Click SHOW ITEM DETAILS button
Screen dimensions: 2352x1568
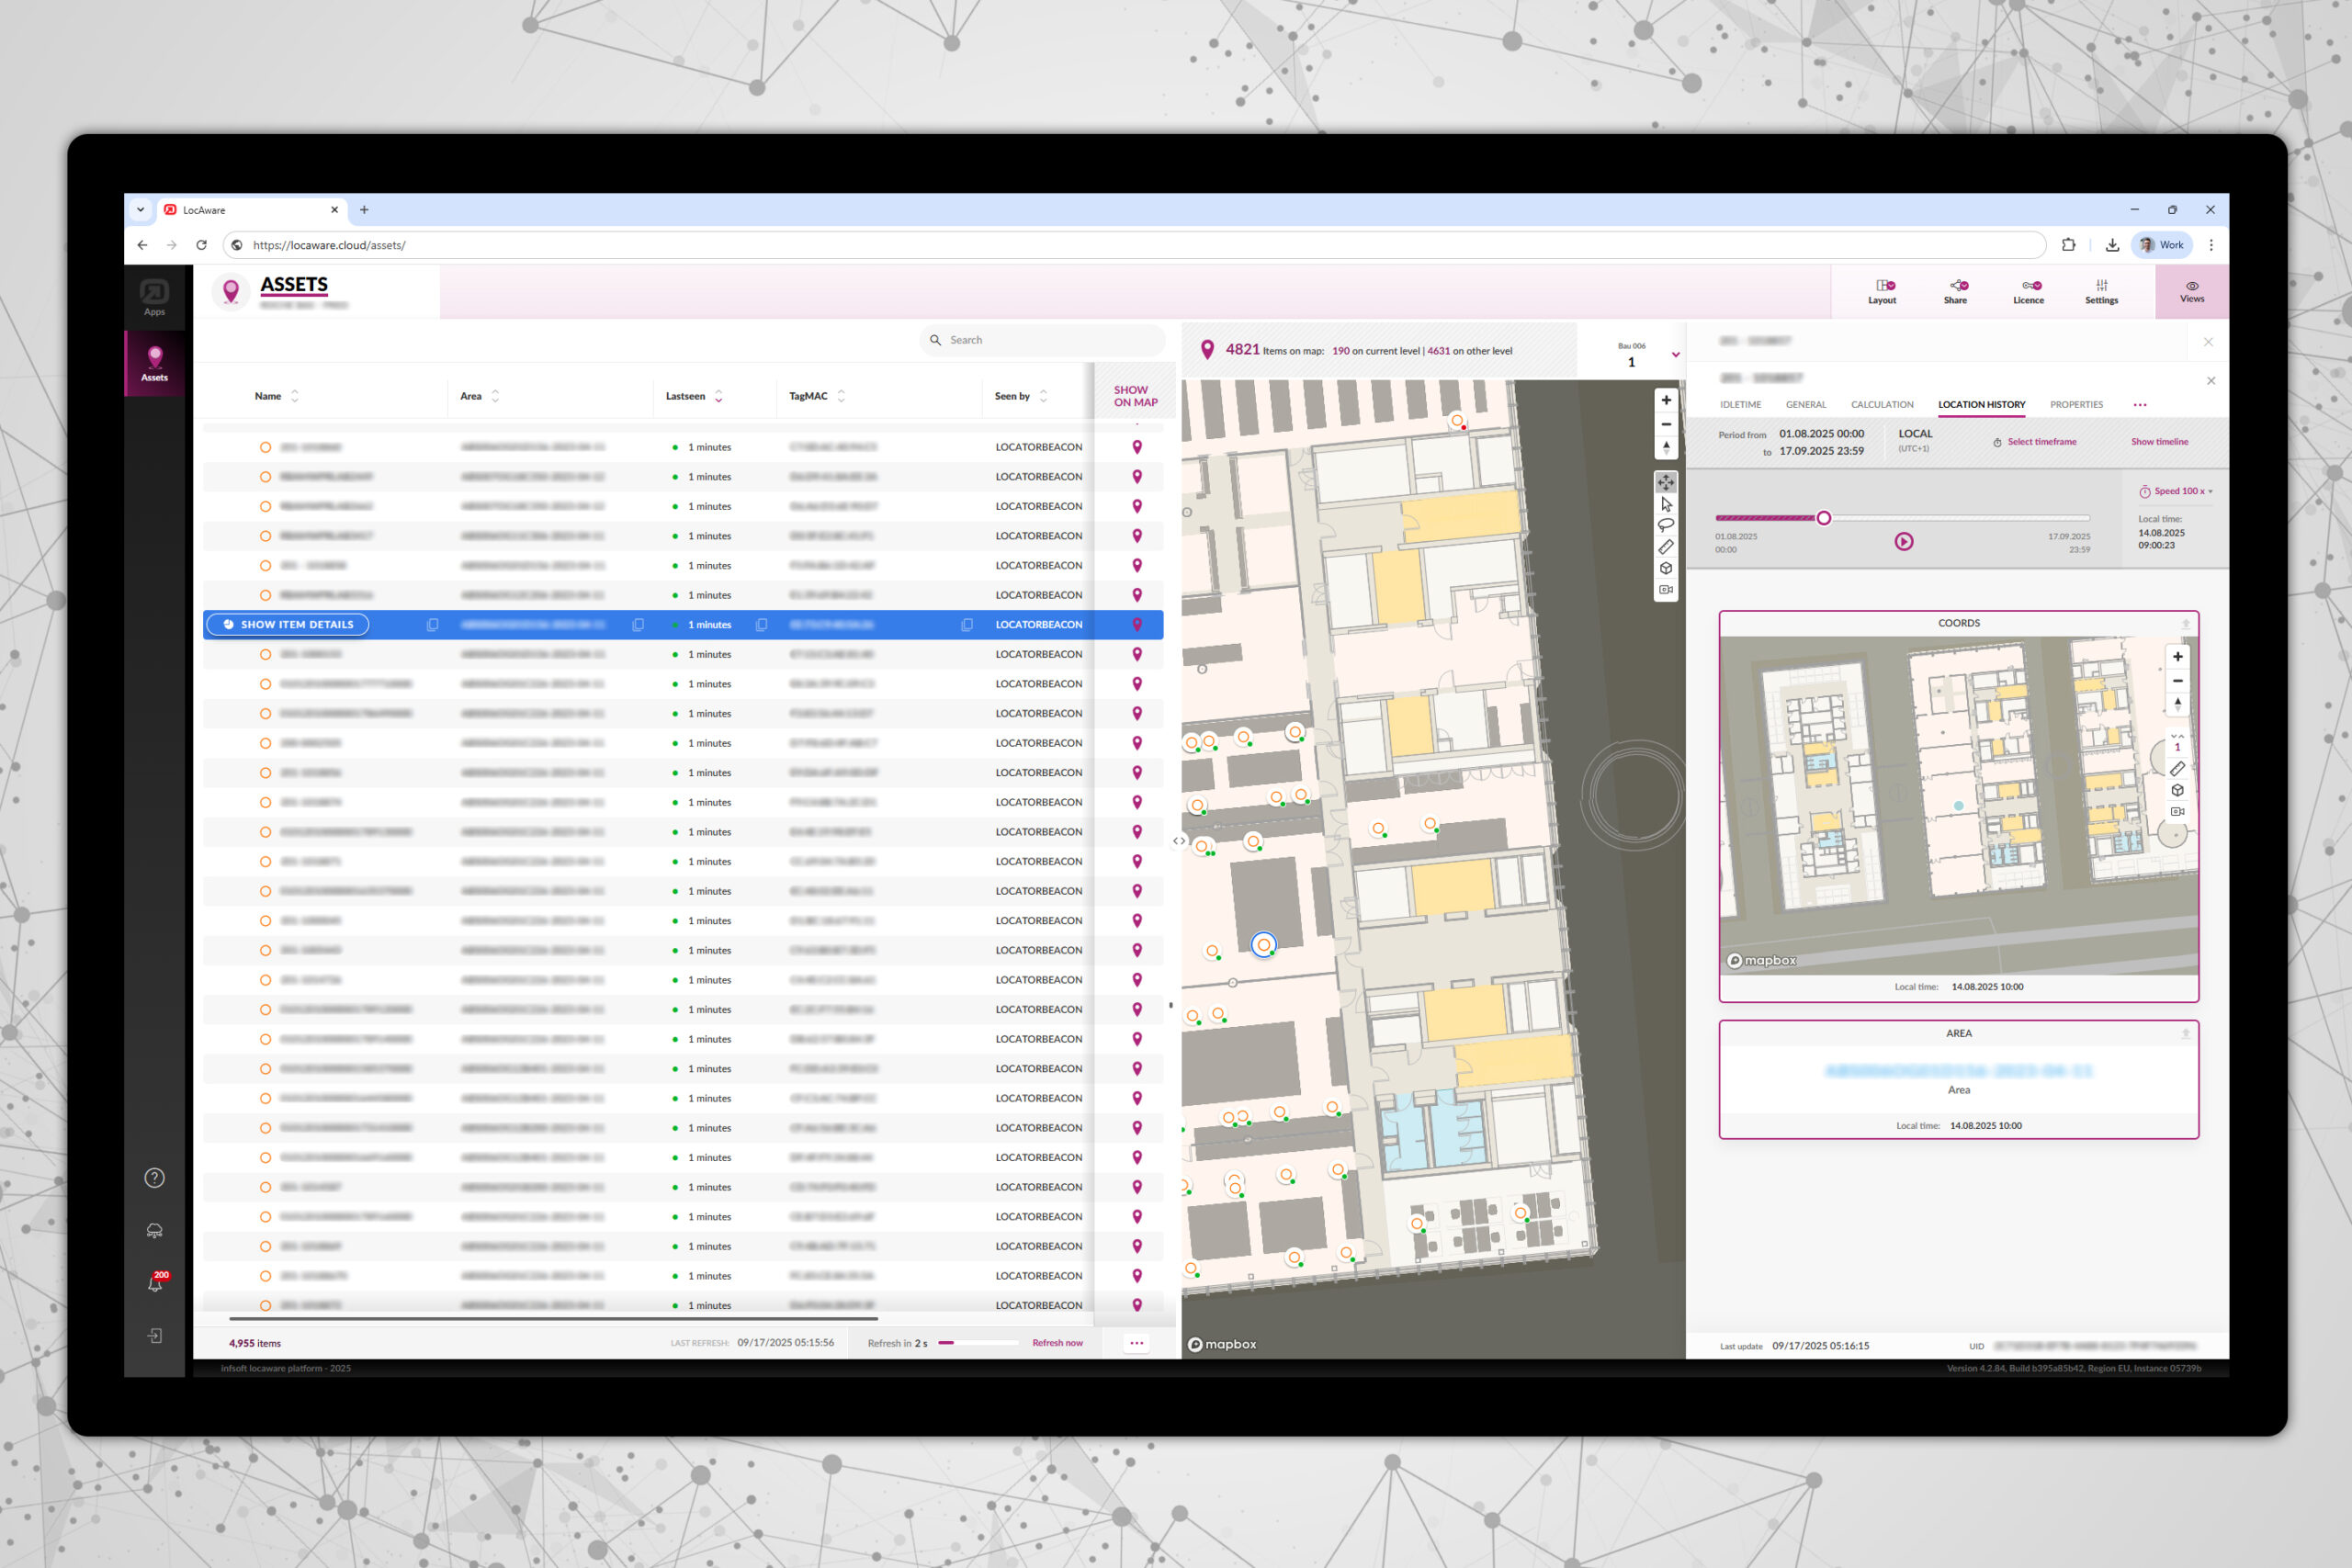point(288,625)
